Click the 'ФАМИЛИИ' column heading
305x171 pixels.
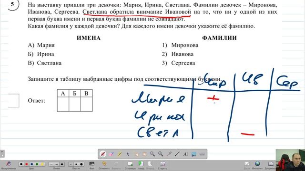[219, 38]
